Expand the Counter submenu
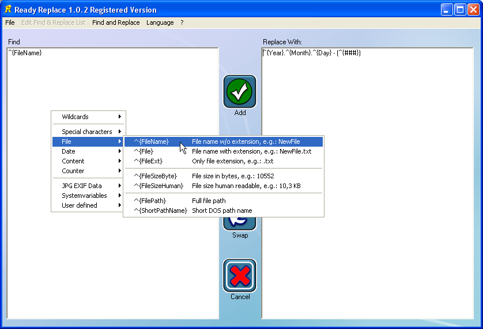483x329 pixels. pos(89,171)
